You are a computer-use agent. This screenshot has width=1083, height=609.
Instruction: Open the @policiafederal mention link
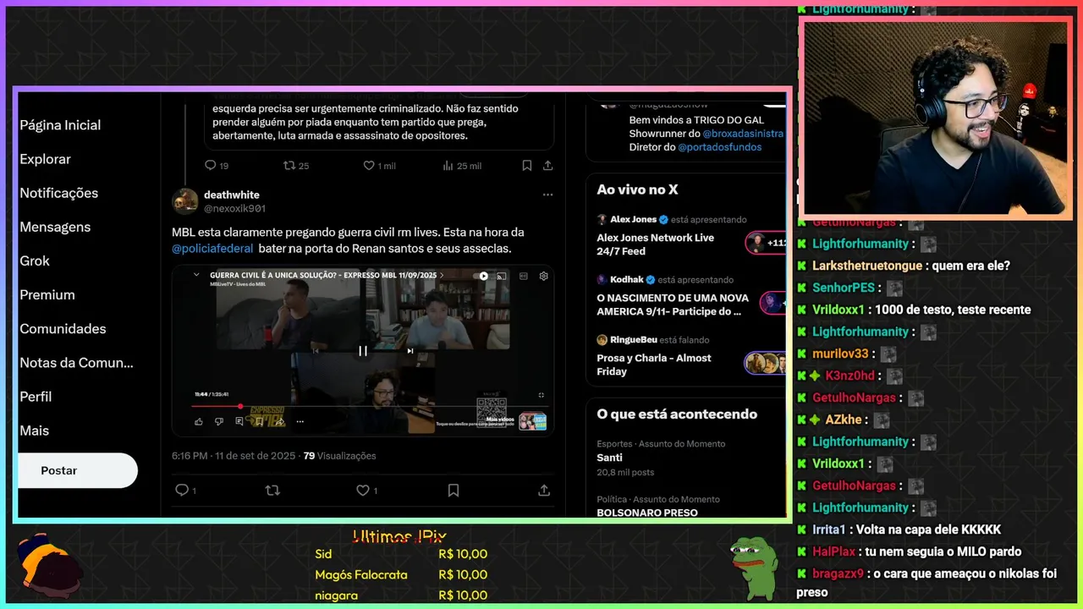click(212, 249)
